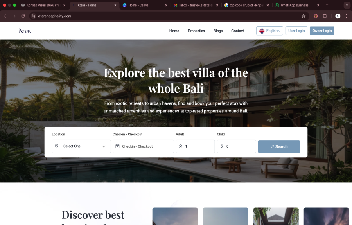Bookmark this page with star icon

coord(304,16)
